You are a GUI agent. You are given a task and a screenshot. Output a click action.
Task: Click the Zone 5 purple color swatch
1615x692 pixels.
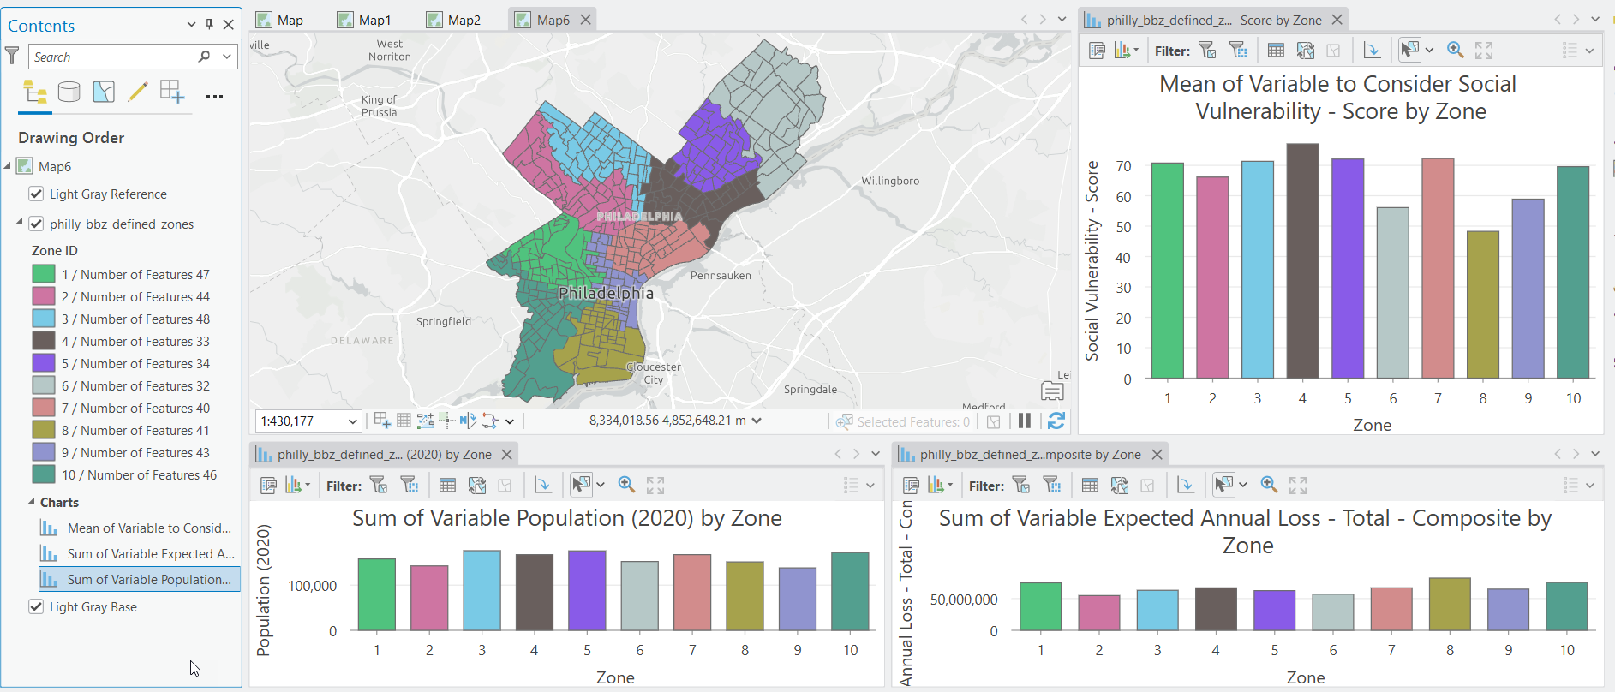click(44, 363)
